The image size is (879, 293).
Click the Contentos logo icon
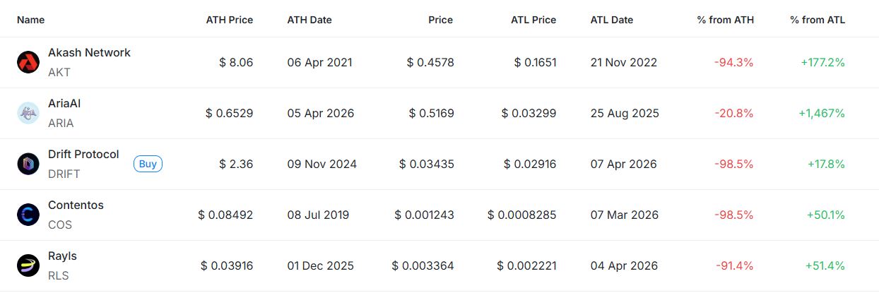tap(28, 215)
